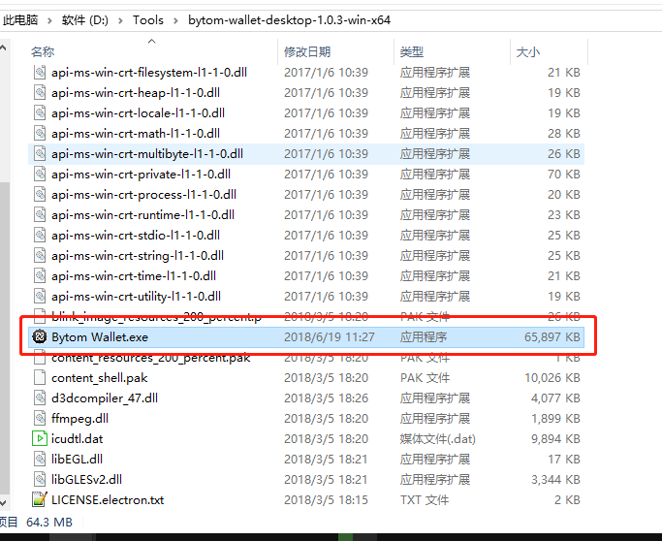Image resolution: width=662 pixels, height=541 pixels.
Task: Expand the chevron after 此电脑 in path
Action: point(49,20)
